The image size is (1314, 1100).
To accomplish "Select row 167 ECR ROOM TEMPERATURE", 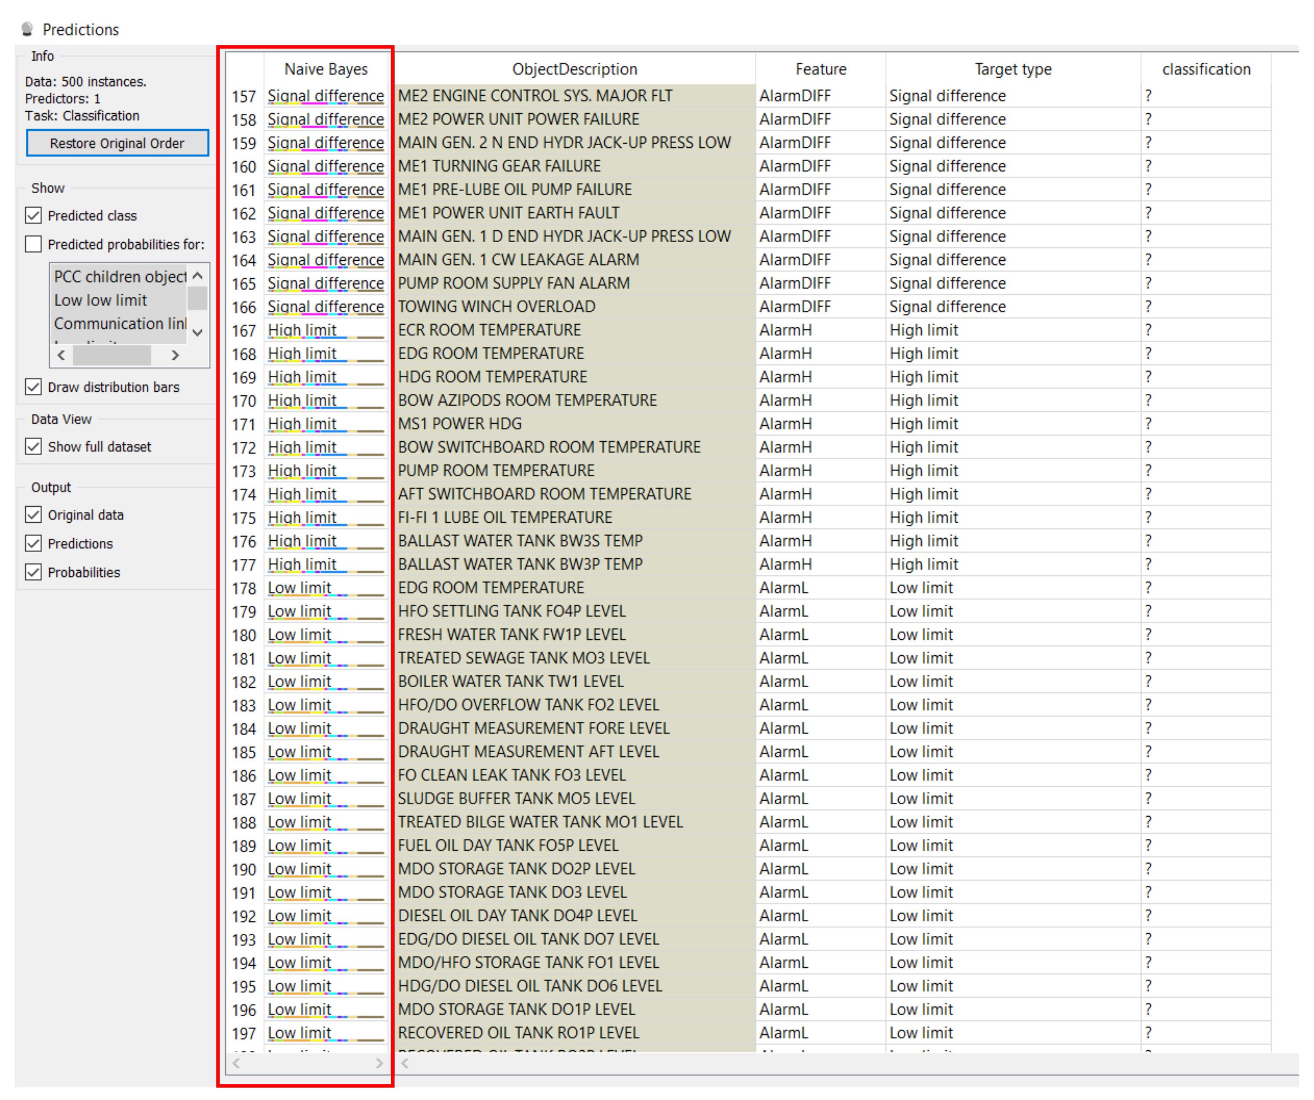I will [x=490, y=330].
